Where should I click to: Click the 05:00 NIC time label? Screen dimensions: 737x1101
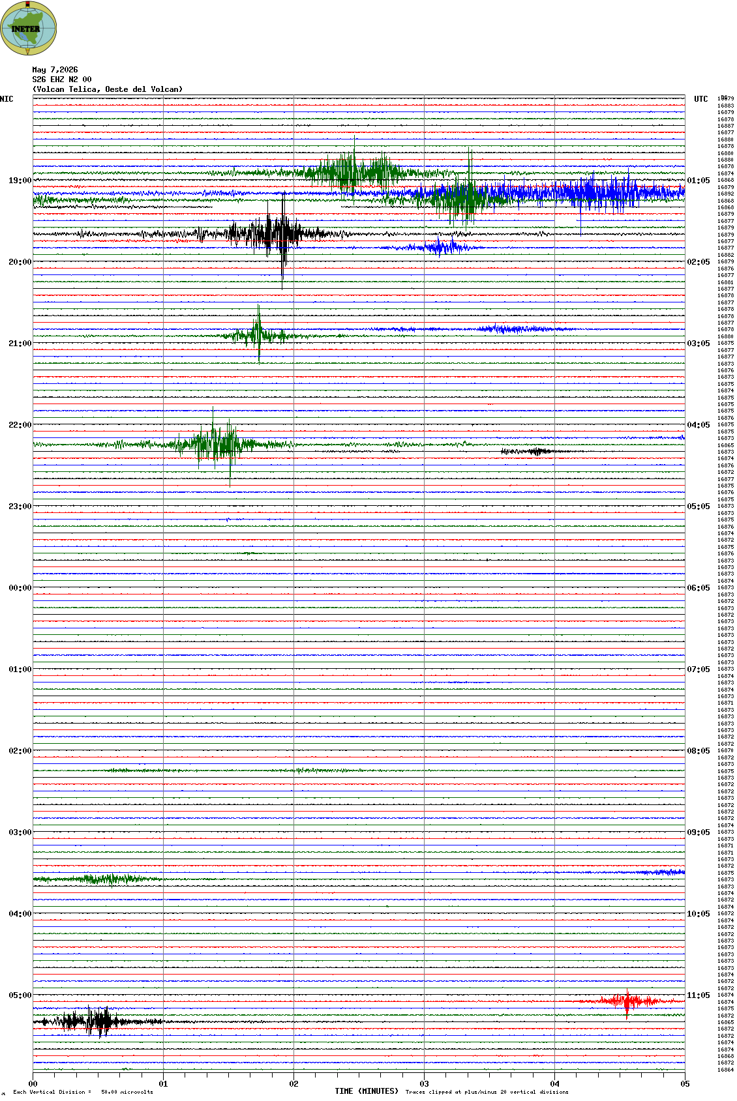point(20,995)
